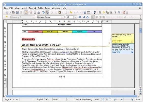Viewport: 143px width, 102px height.
Task: Open the Table menu
Action: pyautogui.click(x=40, y=8)
